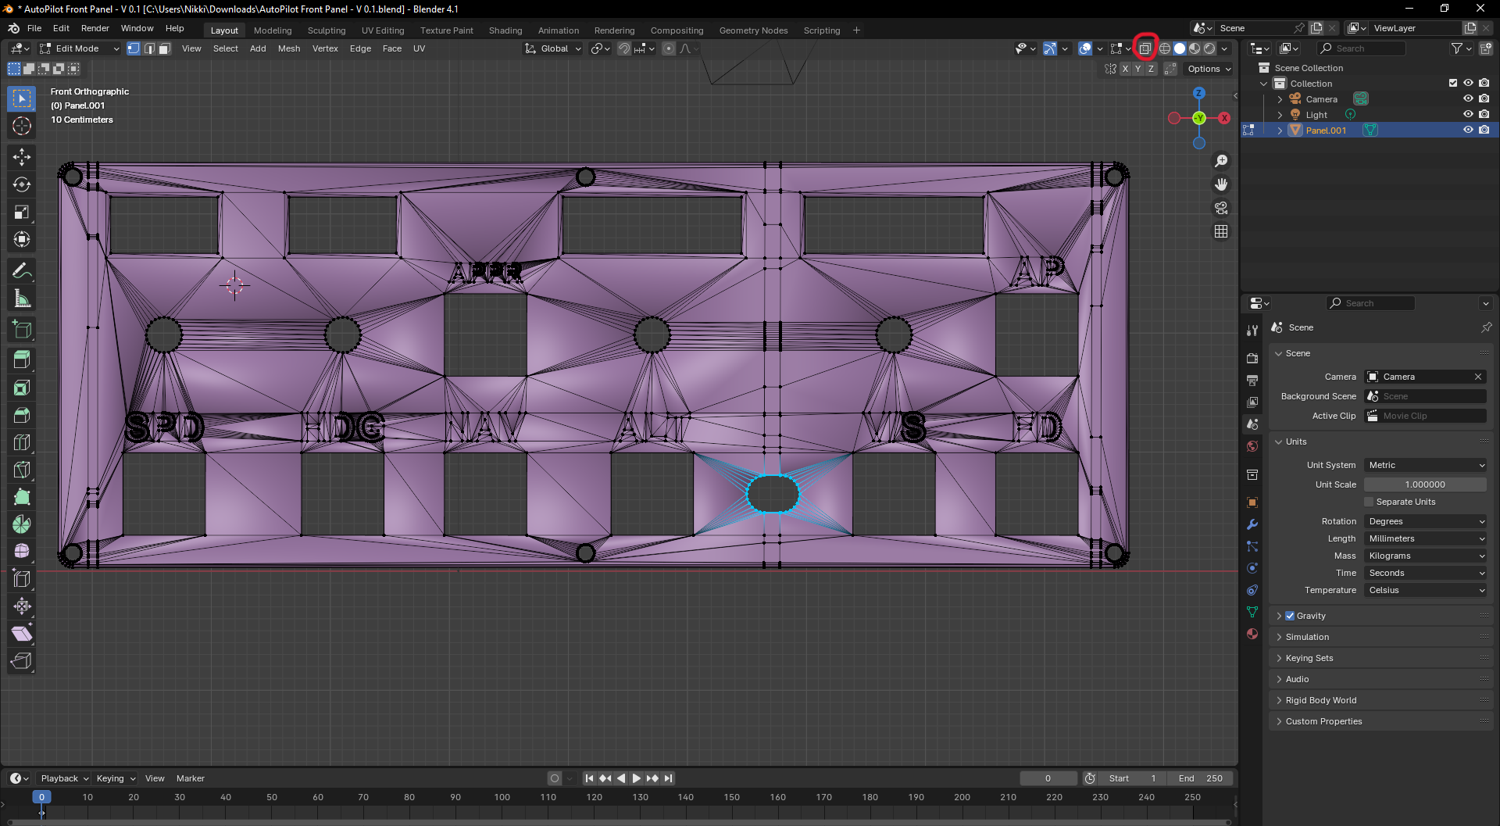Click the Unit Scale value field

click(1425, 485)
